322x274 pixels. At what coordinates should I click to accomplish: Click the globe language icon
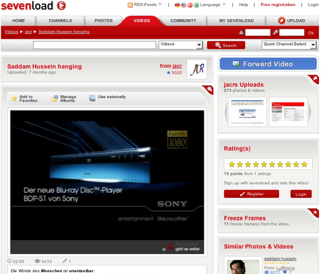pos(196,5)
